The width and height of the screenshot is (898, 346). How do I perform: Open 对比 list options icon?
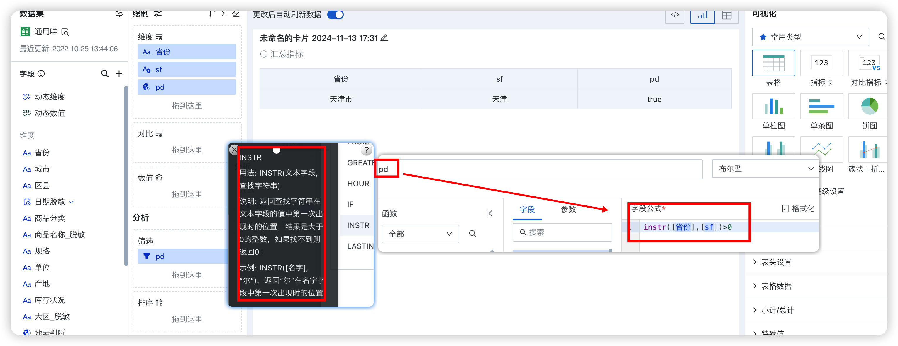point(159,134)
